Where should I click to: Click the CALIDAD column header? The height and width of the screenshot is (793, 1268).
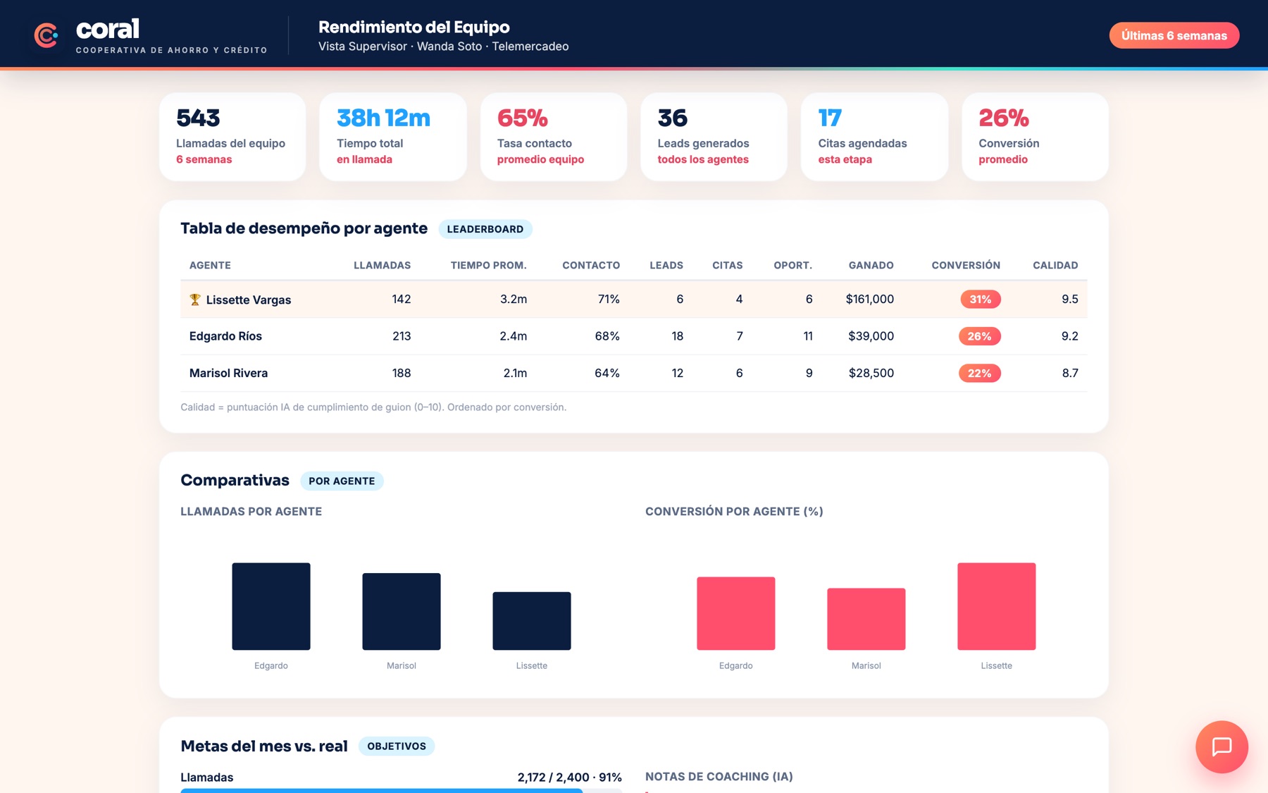coord(1055,265)
